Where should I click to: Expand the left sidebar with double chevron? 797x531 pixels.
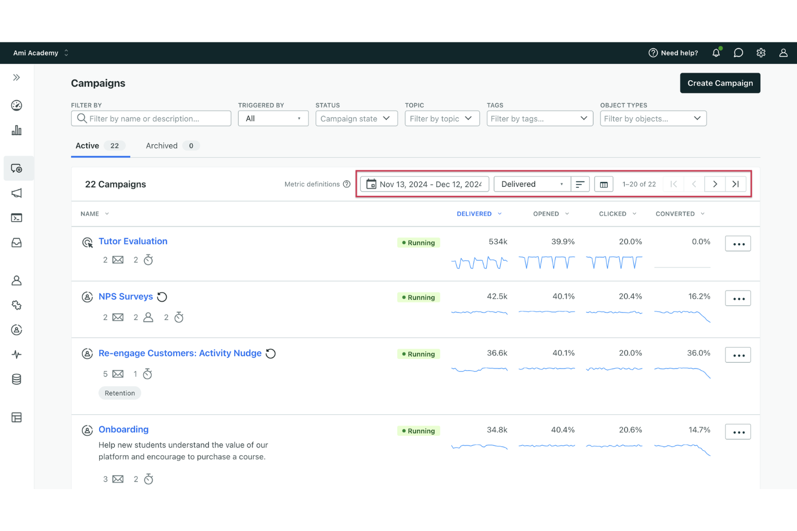(17, 77)
